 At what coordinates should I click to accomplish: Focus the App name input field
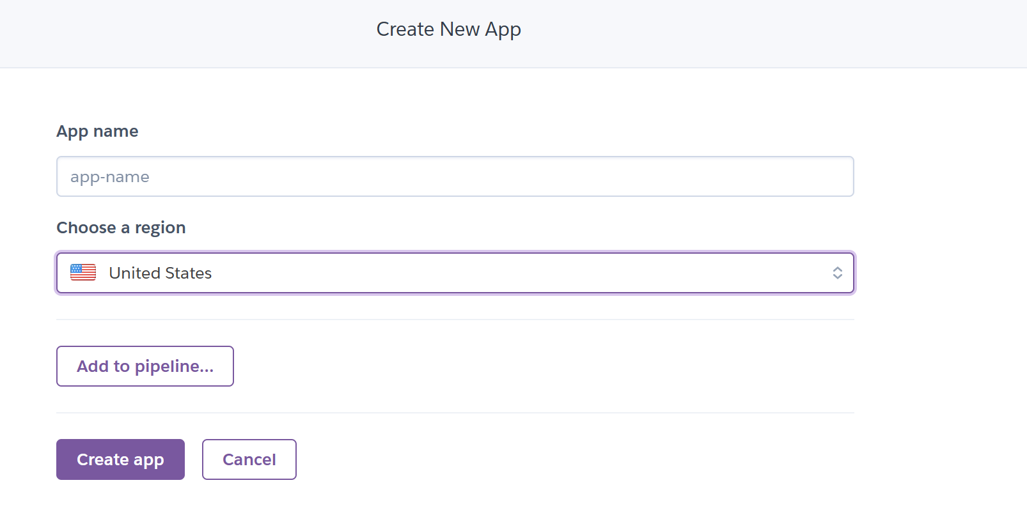(x=455, y=176)
